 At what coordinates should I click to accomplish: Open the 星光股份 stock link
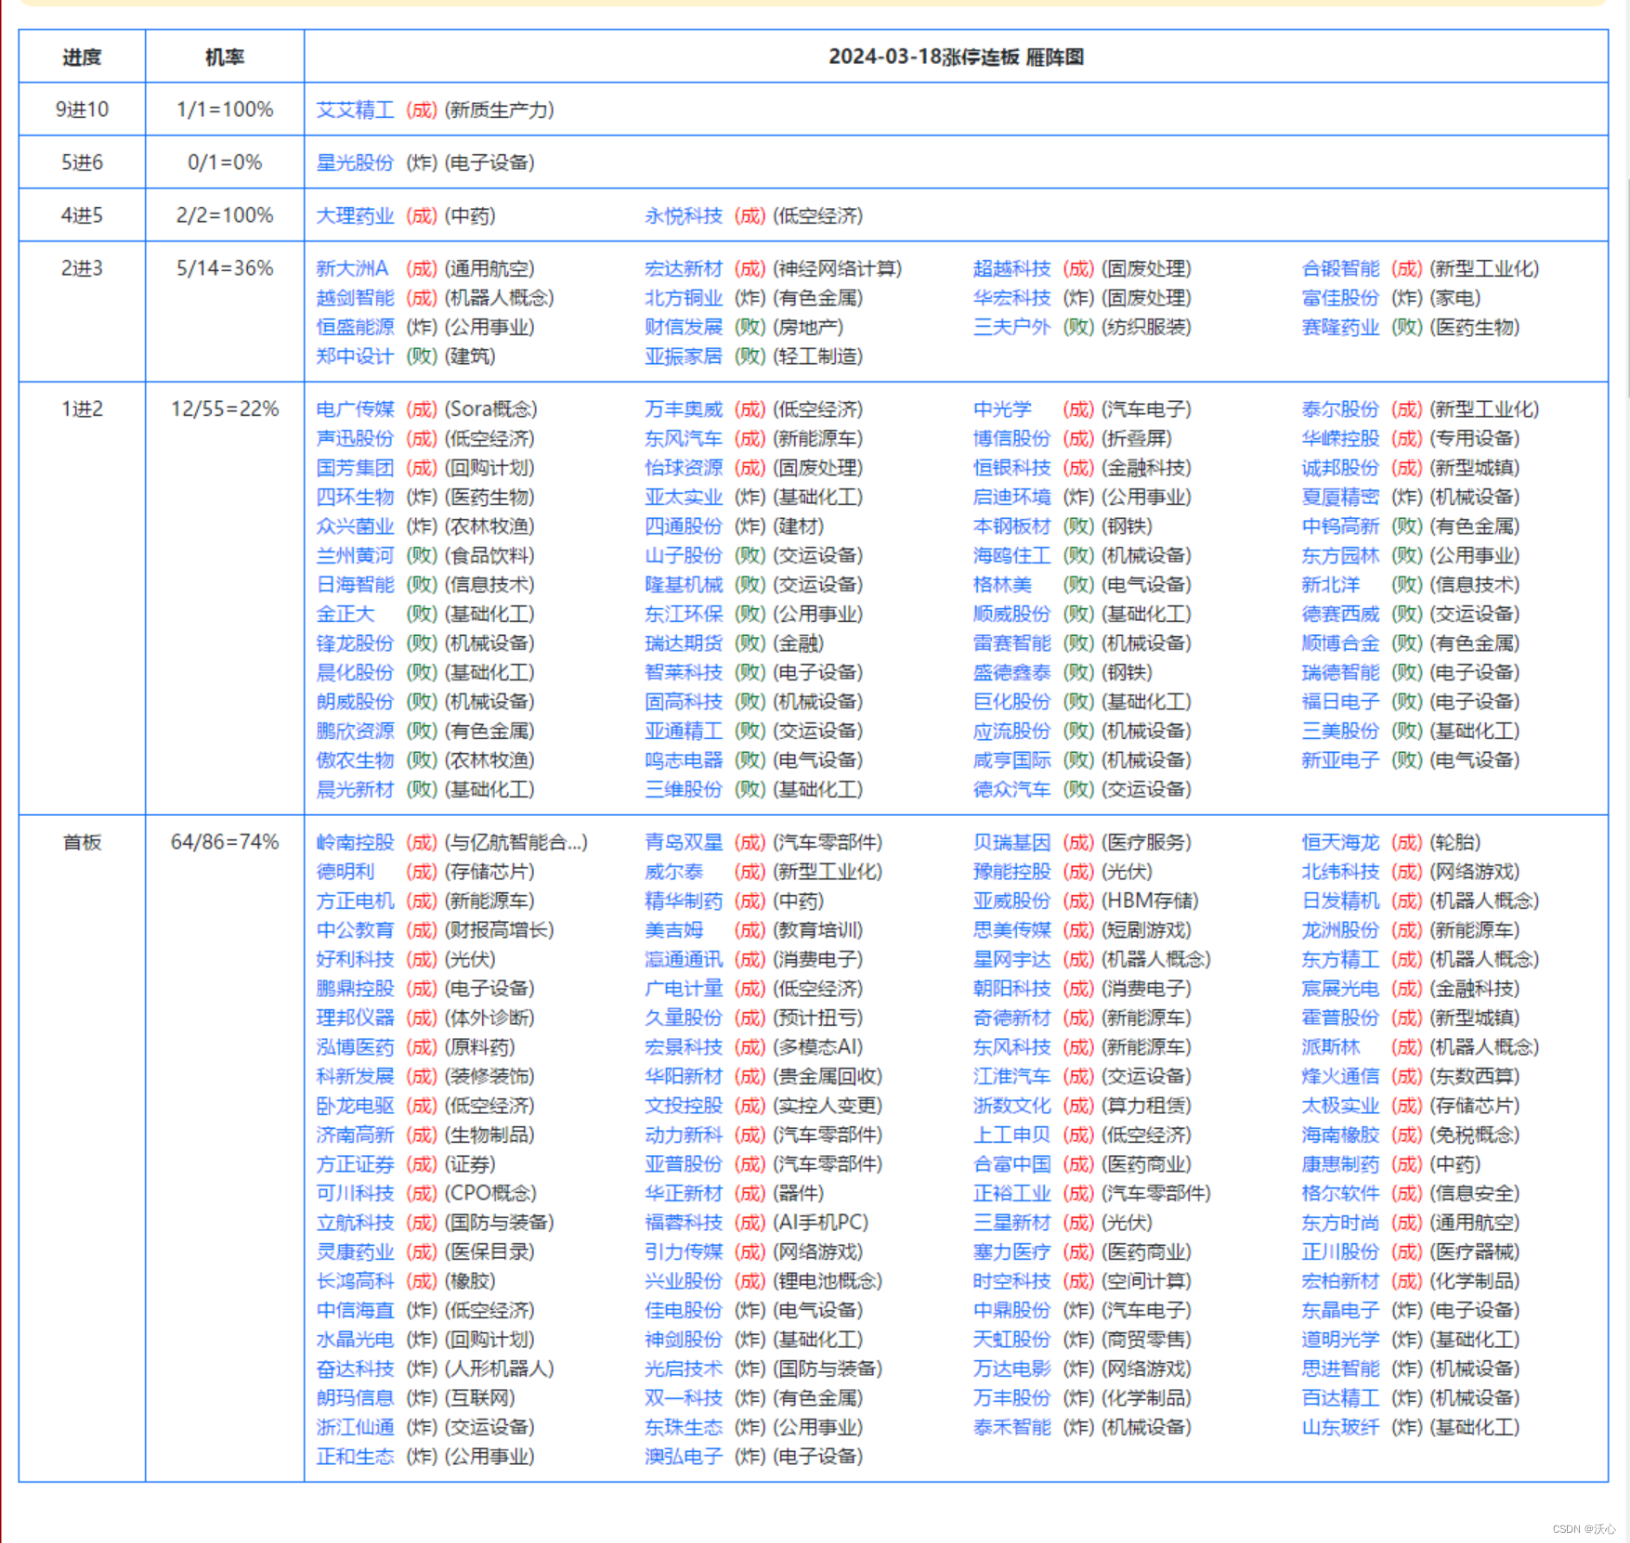point(355,162)
